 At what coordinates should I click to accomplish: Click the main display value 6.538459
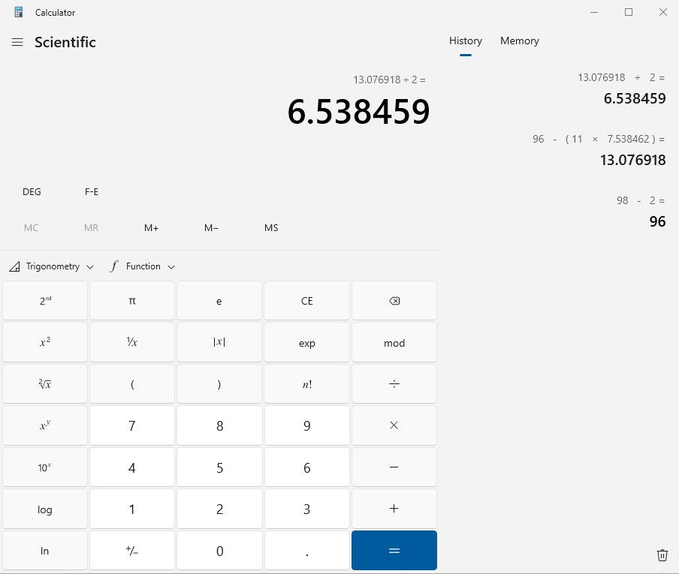pos(358,112)
